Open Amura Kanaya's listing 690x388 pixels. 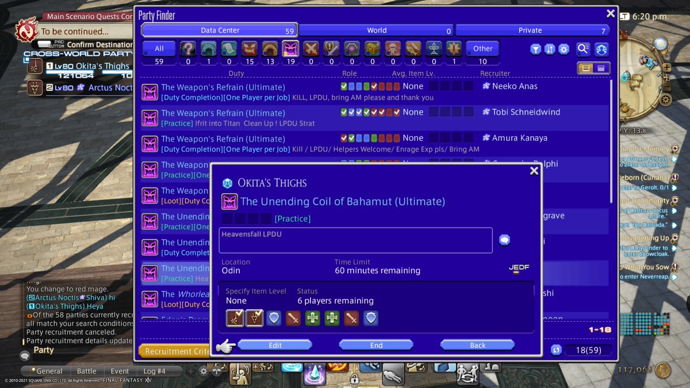click(375, 144)
